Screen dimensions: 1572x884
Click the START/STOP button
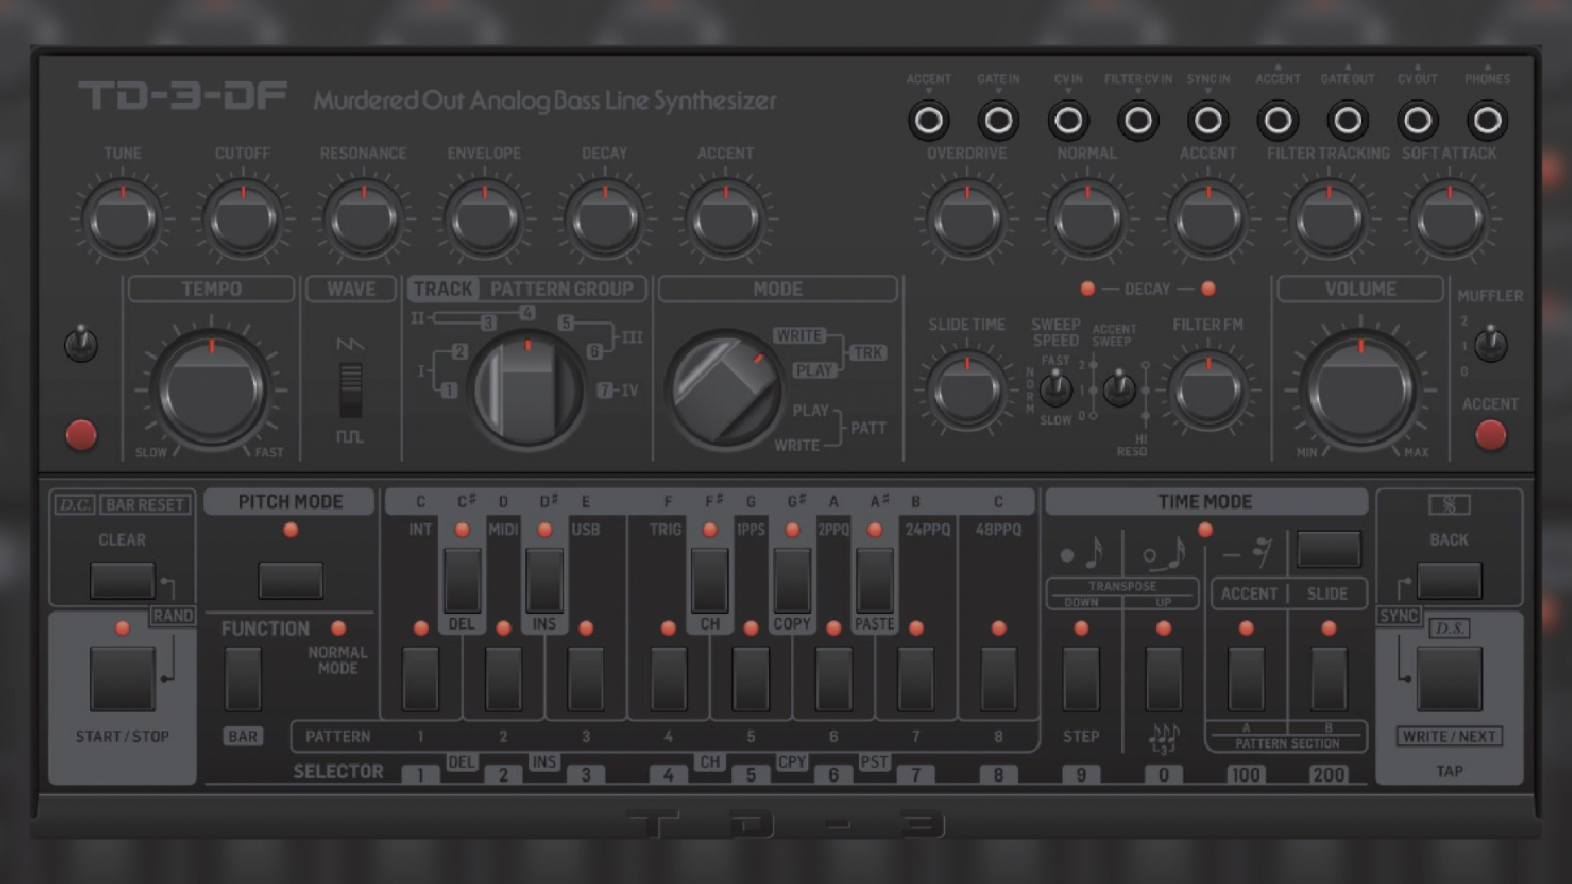point(123,679)
